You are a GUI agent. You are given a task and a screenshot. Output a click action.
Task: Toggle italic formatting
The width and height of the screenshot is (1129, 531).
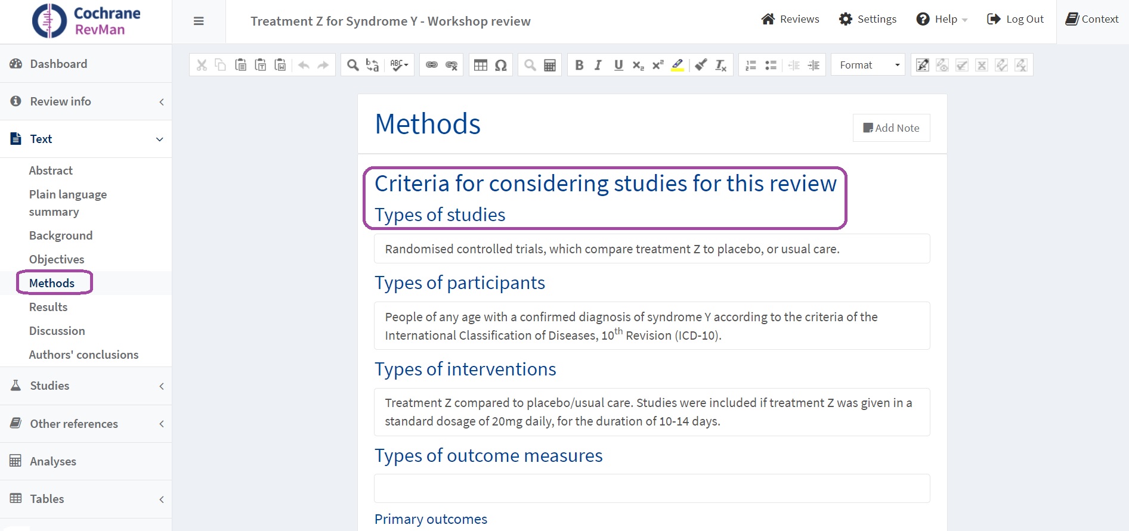[598, 65]
